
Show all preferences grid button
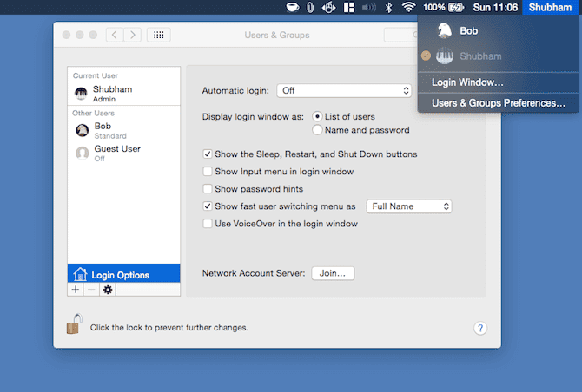[158, 35]
